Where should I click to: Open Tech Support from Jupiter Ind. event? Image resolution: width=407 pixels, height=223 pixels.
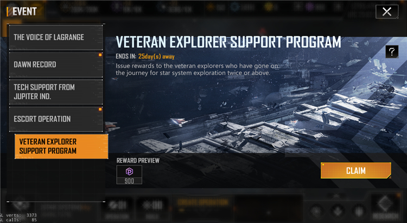[56, 92]
